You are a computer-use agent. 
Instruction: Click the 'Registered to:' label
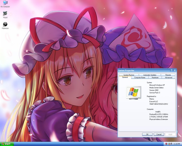pos(151,96)
